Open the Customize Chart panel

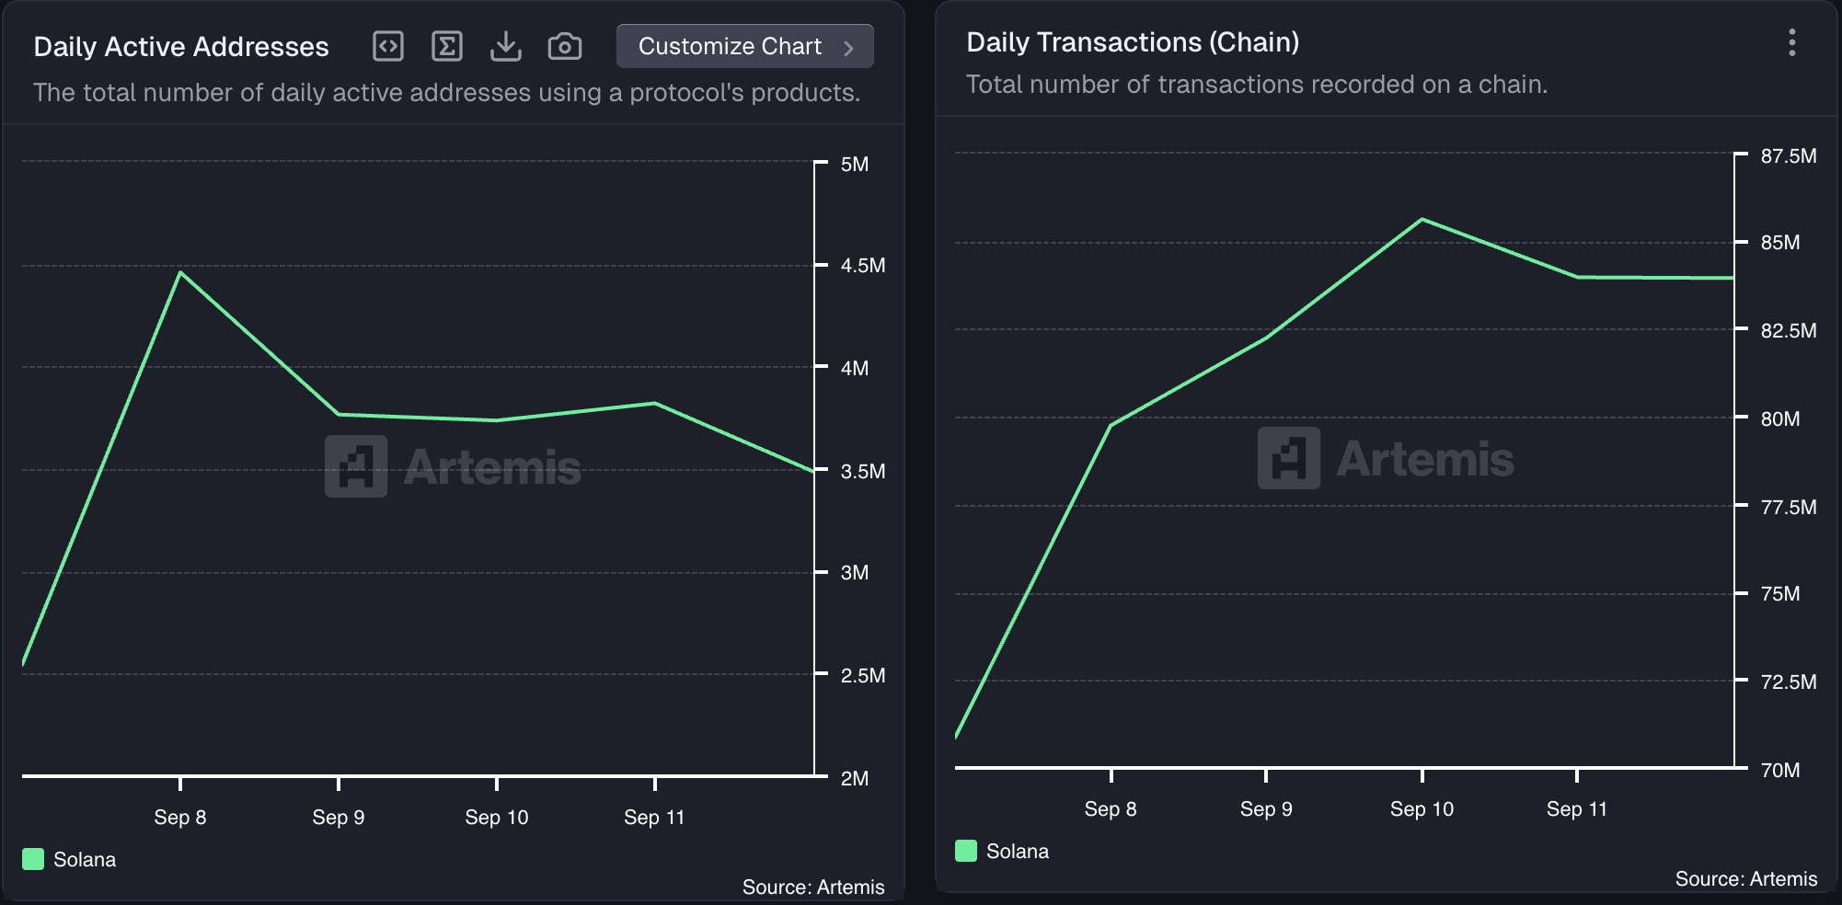[x=730, y=46]
